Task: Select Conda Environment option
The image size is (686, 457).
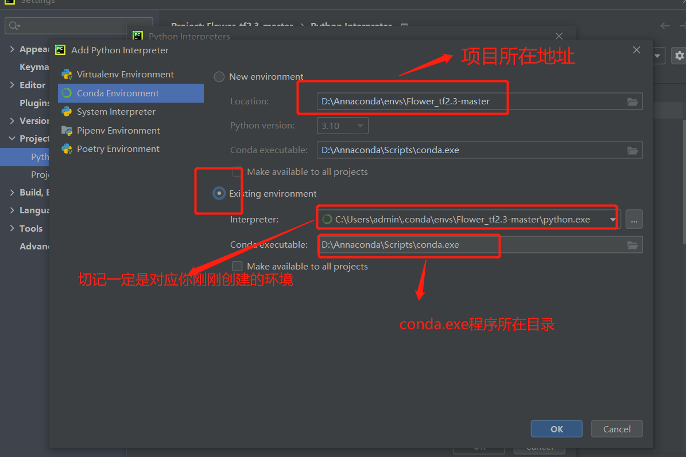Action: click(131, 93)
